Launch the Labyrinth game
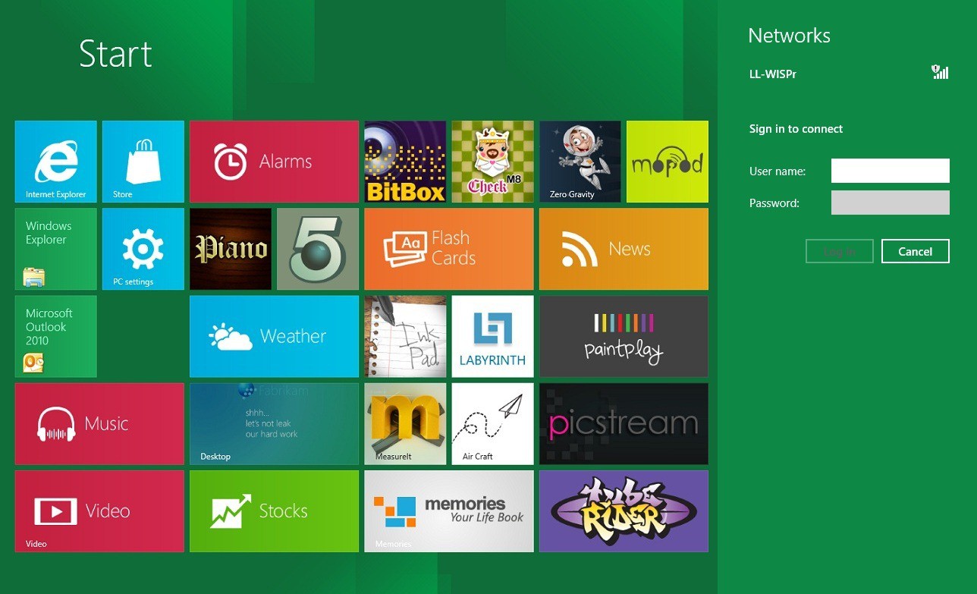The height and width of the screenshot is (594, 977). [492, 335]
